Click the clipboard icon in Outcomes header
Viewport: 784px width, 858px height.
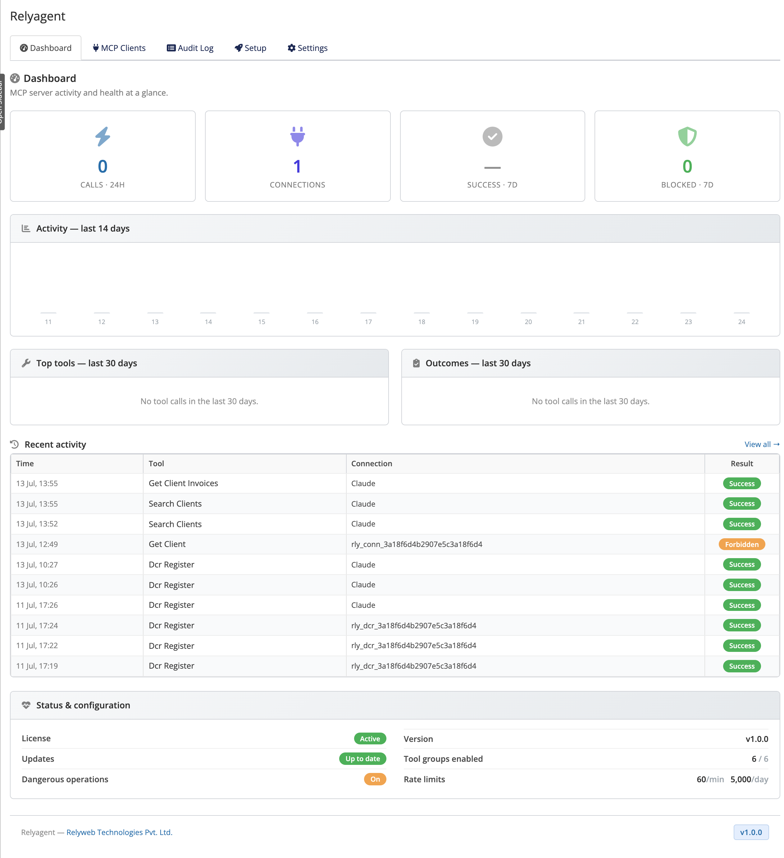[x=416, y=363]
